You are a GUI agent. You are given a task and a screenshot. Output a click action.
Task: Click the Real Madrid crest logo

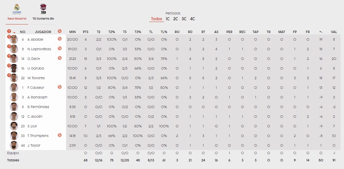point(17,9)
